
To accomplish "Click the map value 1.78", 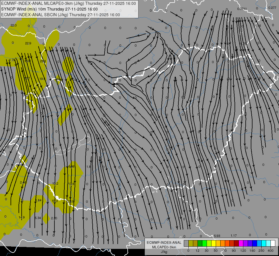I will click(x=12, y=60).
